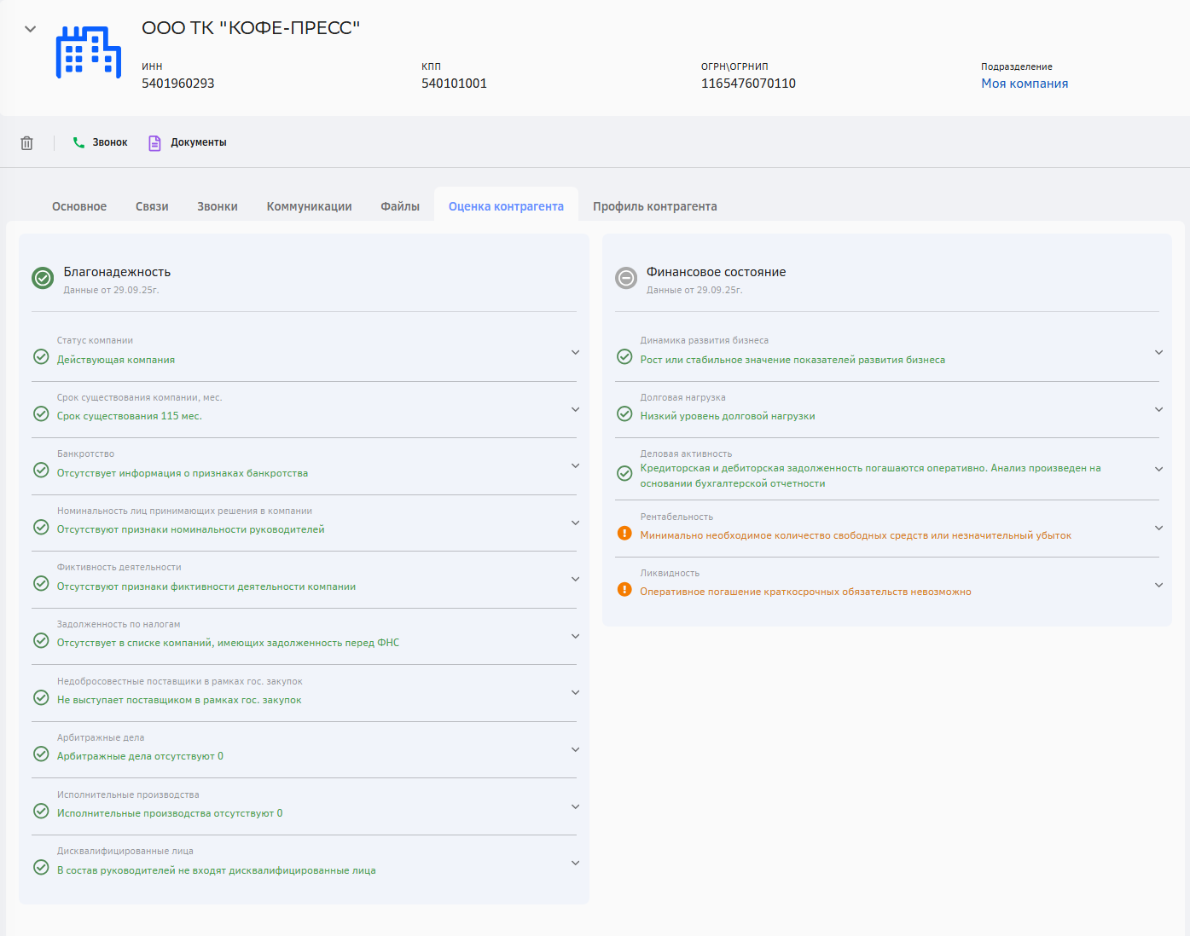Click orange warning icon in Ликвидность row
This screenshot has height=936, width=1190.
pos(624,589)
